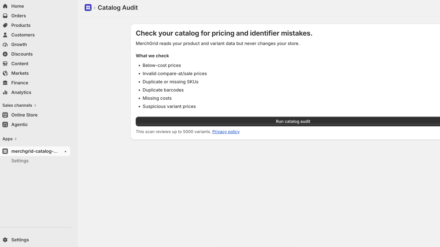The width and height of the screenshot is (440, 247).
Task: Select the Customers person icon
Action: [5, 35]
